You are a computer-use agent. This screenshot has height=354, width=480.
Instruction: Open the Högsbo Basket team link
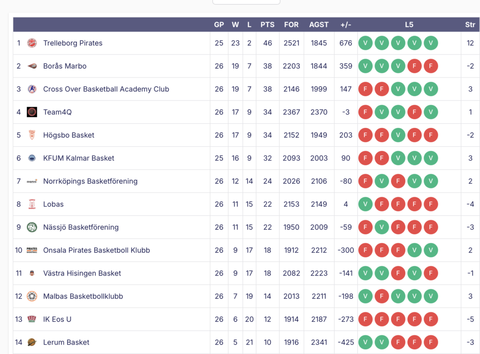[69, 135]
